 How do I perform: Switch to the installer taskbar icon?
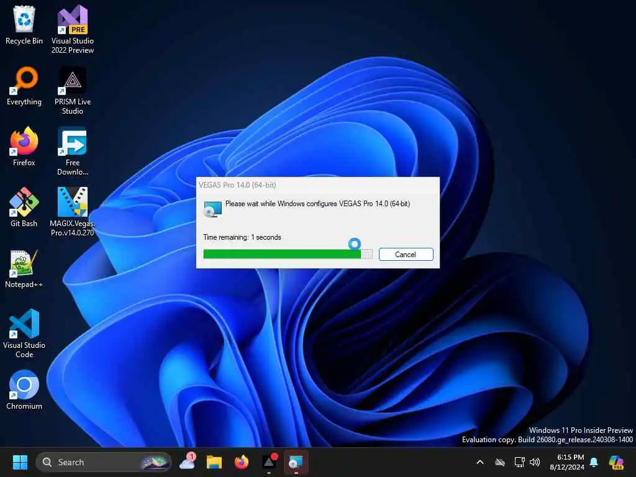[296, 462]
